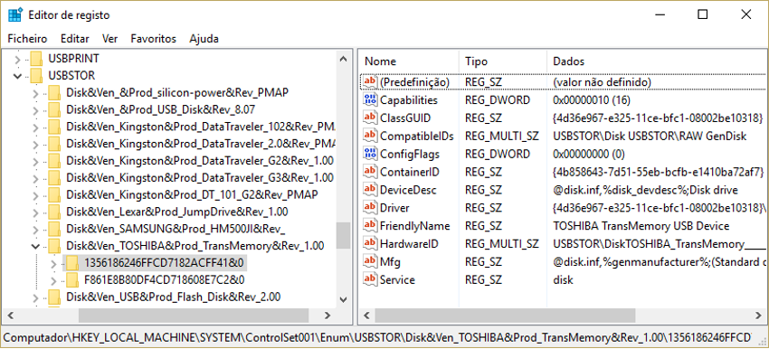
Task: Click folder icon of USB Flash_Disk&Rev_2.00 key
Action: tap(54, 297)
